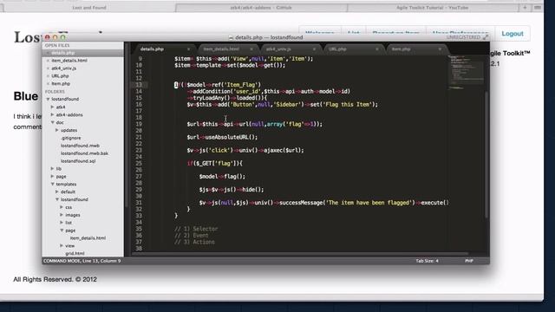The width and height of the screenshot is (555, 312).
Task: Switch to the atk4_univ.js tab
Action: point(278,49)
